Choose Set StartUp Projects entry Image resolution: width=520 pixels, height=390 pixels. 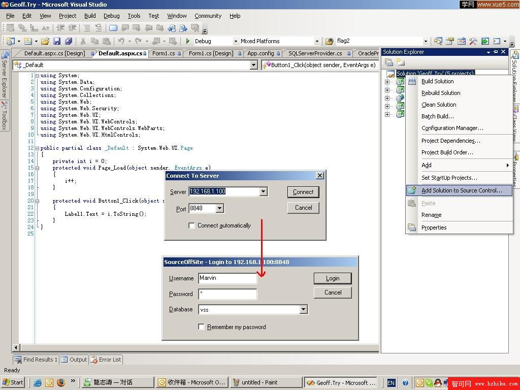coord(459,178)
